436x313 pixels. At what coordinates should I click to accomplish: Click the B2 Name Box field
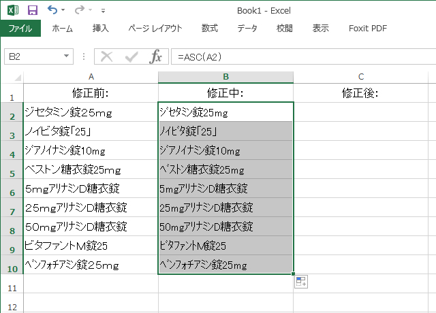pyautogui.click(x=33, y=56)
